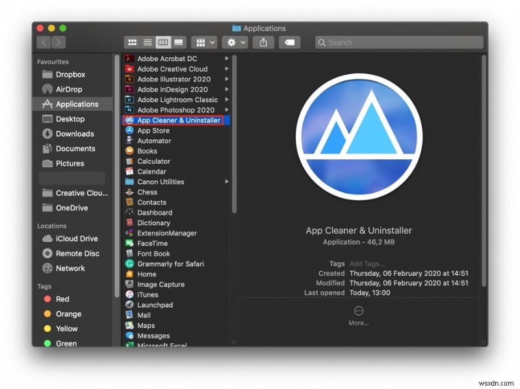Click the Share button in the toolbar
Viewport: 520px width, 389px height.
point(263,42)
